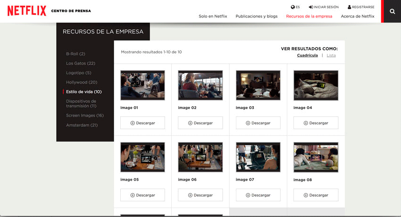Switch results view to Cuadrícula
Image resolution: width=401 pixels, height=217 pixels.
coord(307,55)
